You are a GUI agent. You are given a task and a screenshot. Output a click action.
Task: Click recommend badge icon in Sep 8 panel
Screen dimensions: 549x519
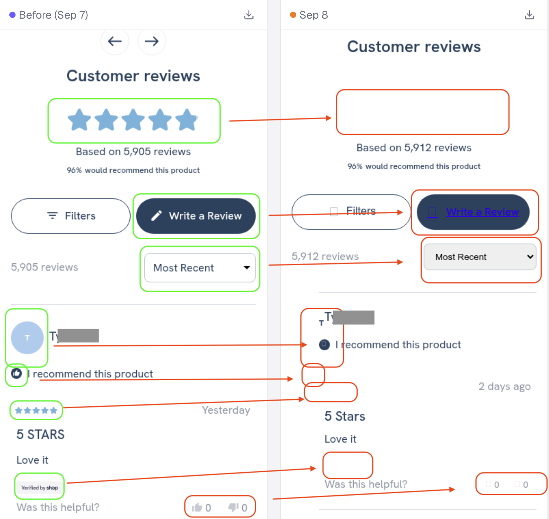click(325, 345)
